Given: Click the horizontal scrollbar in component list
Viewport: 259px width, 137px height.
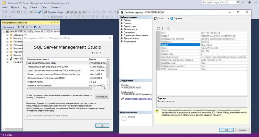Looking at the screenshot, I should coord(61,88).
